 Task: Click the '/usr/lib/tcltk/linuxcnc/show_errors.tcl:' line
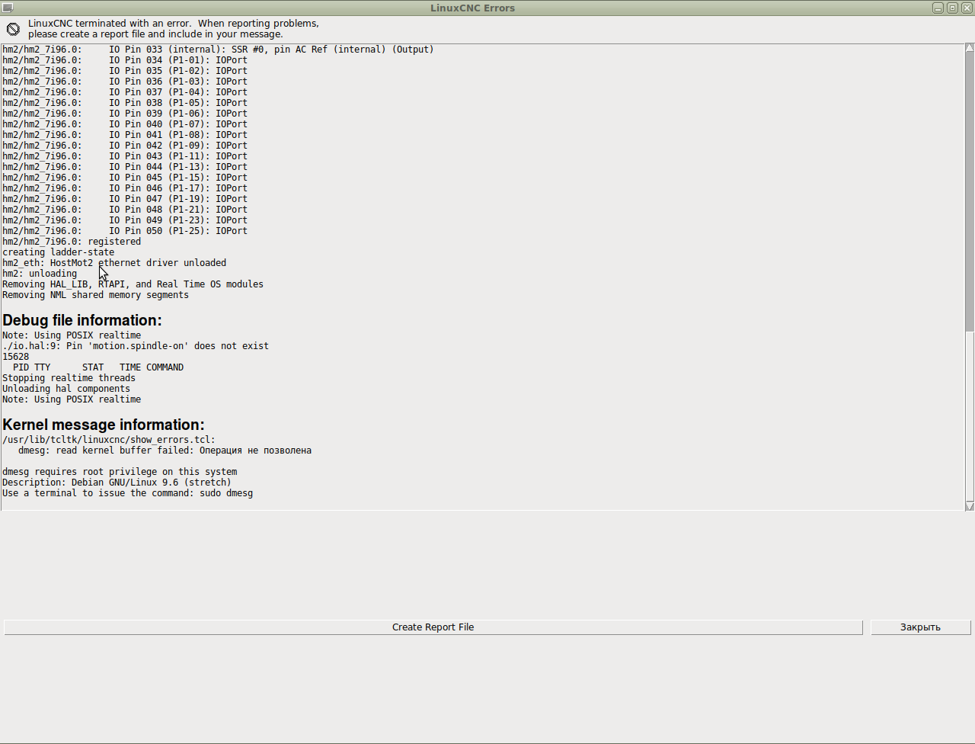point(109,440)
